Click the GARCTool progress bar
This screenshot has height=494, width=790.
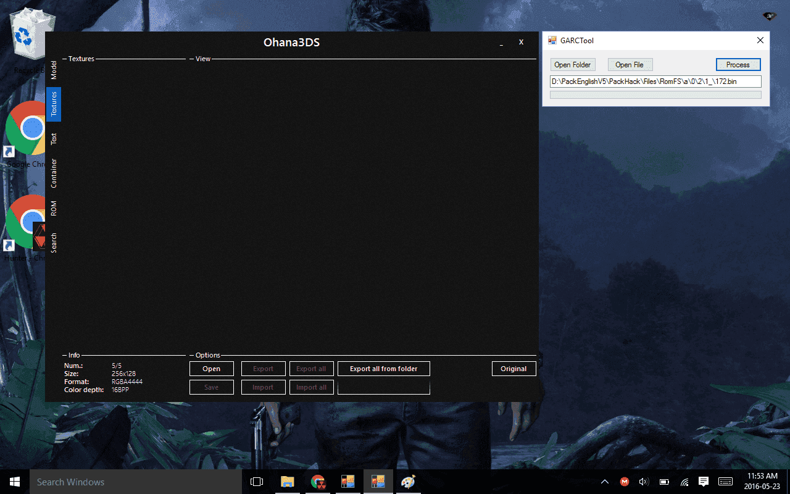(x=655, y=95)
